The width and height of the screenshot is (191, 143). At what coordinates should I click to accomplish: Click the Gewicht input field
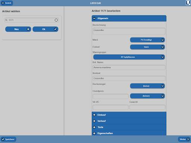pos(147,107)
